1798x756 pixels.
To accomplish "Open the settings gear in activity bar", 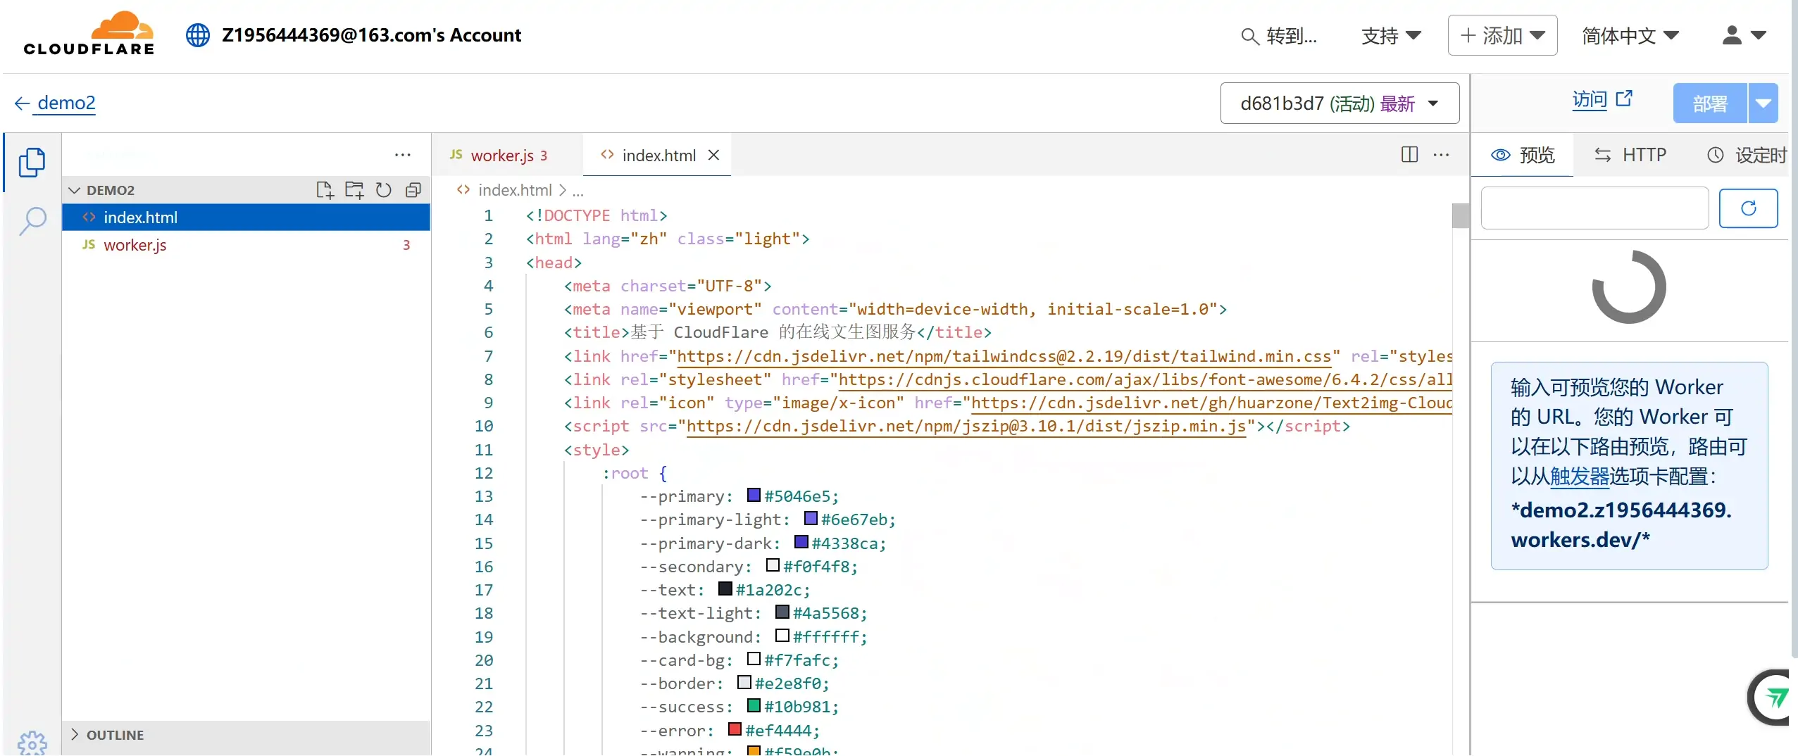I will tap(32, 743).
